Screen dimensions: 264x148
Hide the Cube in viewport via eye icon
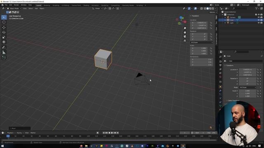(x=259, y=20)
